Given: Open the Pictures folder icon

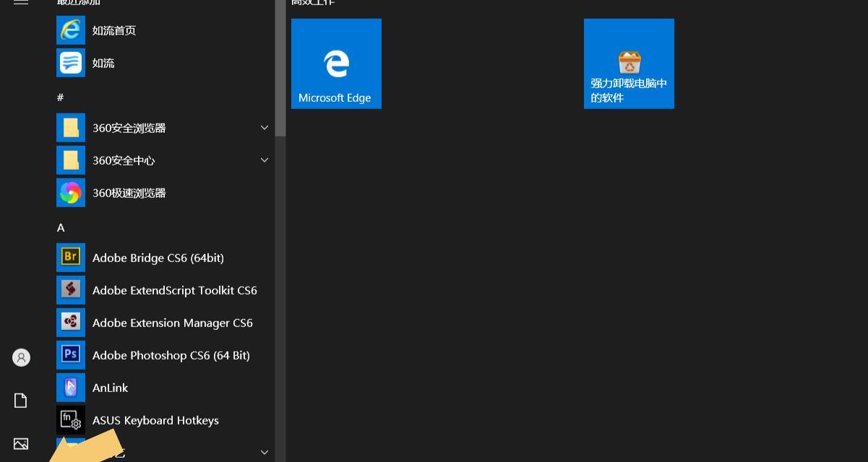Looking at the screenshot, I should 21,443.
